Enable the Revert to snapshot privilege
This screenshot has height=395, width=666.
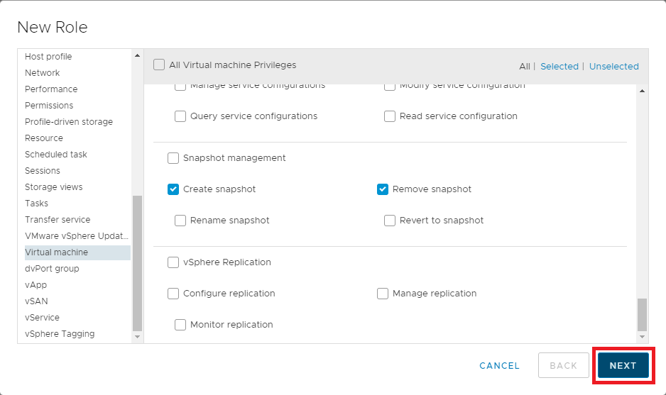390,221
